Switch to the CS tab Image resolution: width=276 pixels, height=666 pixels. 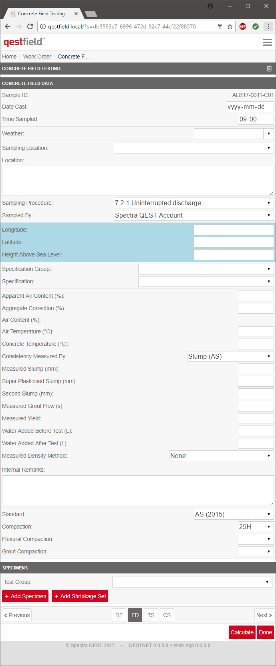(x=167, y=615)
